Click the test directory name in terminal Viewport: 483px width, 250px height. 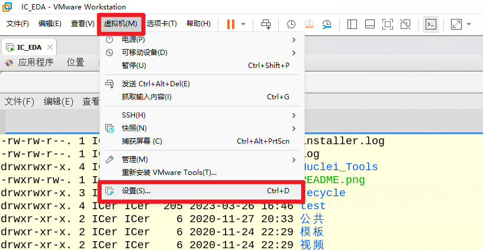point(313,206)
